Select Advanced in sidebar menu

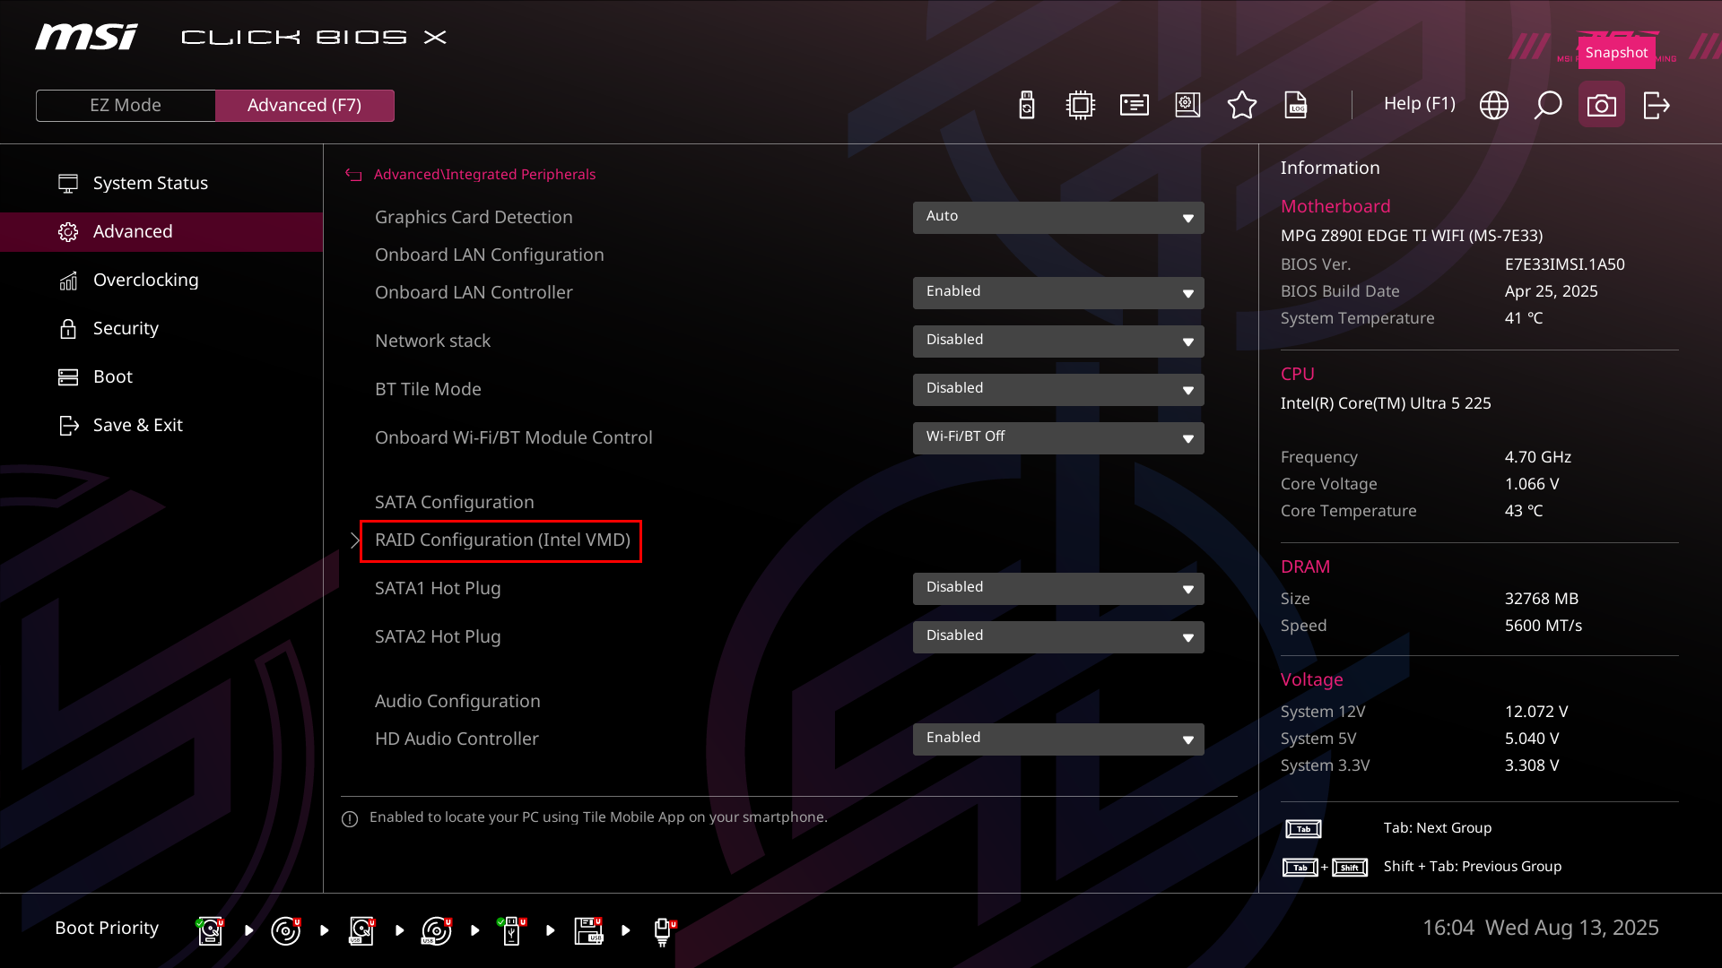pos(161,232)
